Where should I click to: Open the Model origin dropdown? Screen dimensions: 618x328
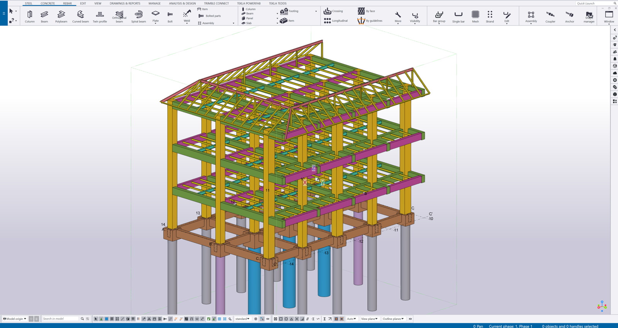(x=15, y=319)
